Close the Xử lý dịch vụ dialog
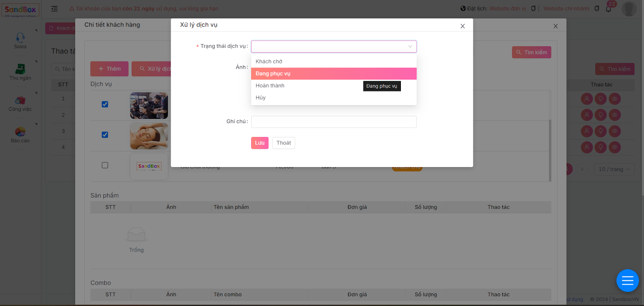 (462, 26)
